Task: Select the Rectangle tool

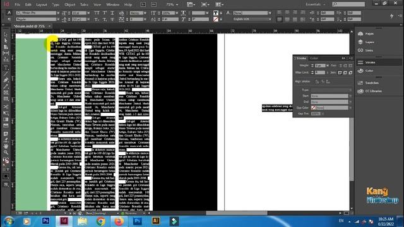Action: pos(6,98)
